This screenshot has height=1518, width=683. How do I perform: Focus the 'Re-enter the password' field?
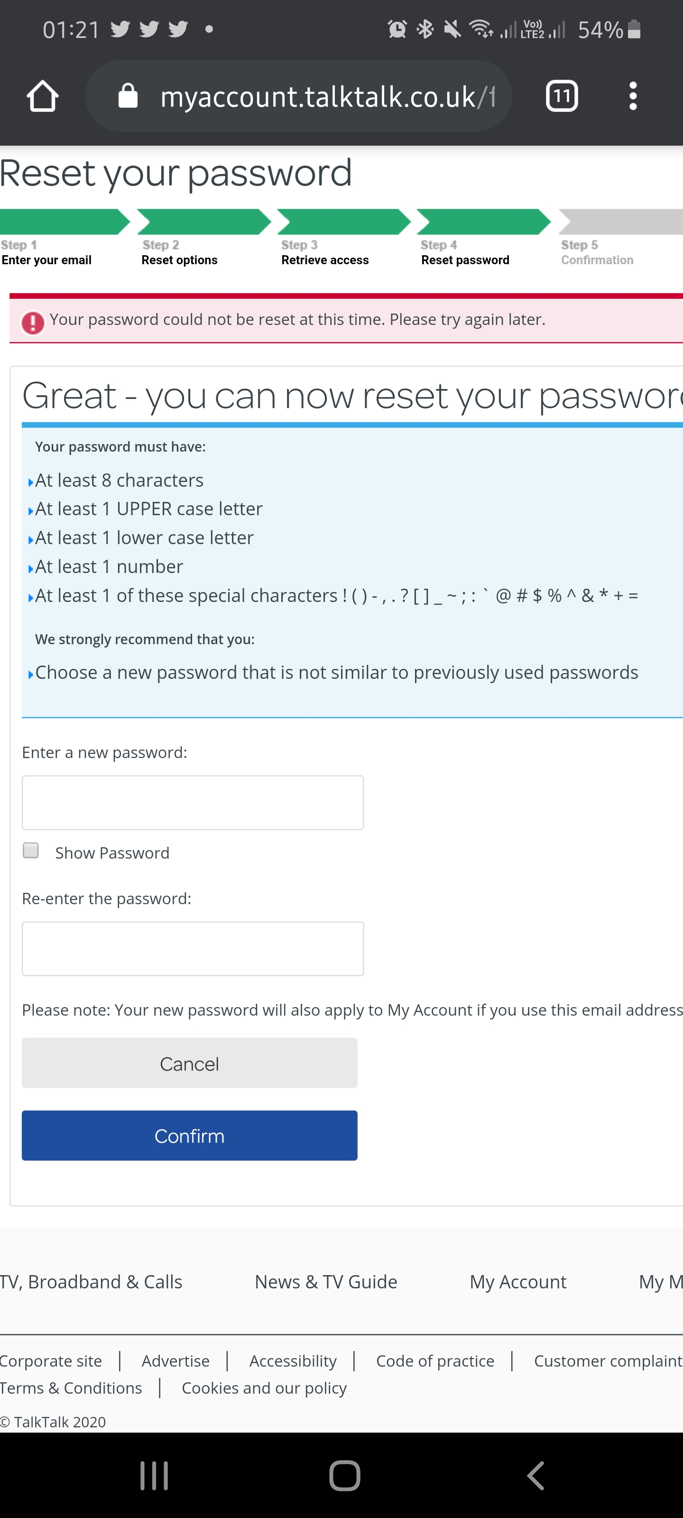[193, 949]
